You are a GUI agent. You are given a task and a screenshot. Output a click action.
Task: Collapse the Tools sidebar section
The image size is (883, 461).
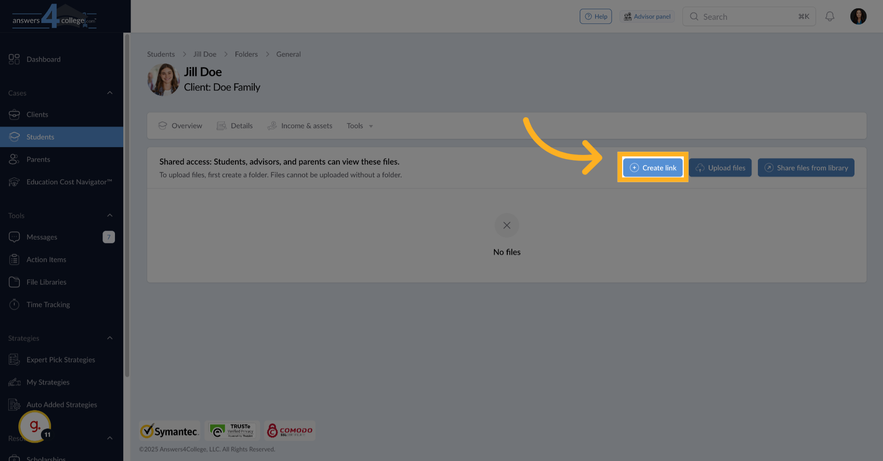click(x=110, y=215)
